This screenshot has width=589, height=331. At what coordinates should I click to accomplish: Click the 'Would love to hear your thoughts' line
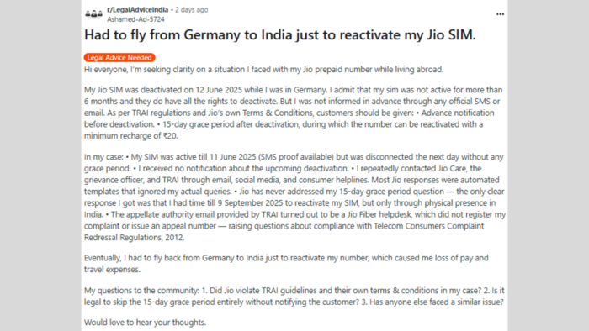145,323
